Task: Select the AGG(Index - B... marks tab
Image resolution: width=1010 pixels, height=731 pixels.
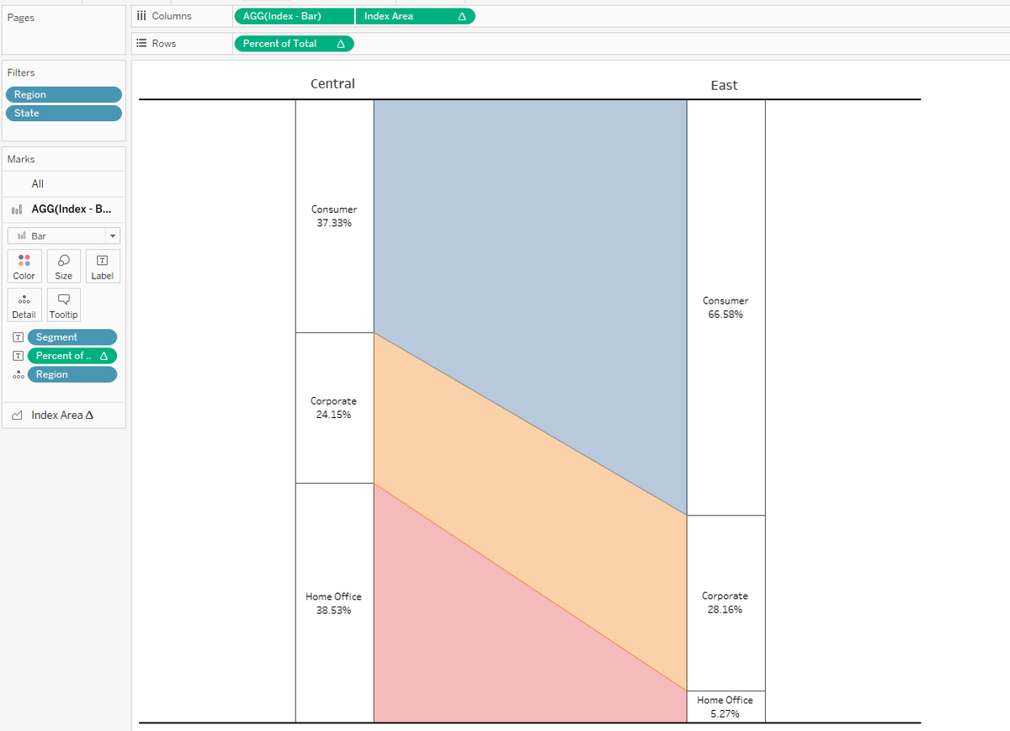Action: click(65, 209)
